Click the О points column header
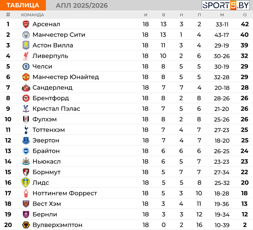253x230 pixels. coord(244,15)
